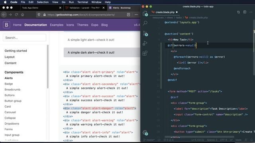Expand the Content docs section
This screenshot has width=255, height=143.
10,63
